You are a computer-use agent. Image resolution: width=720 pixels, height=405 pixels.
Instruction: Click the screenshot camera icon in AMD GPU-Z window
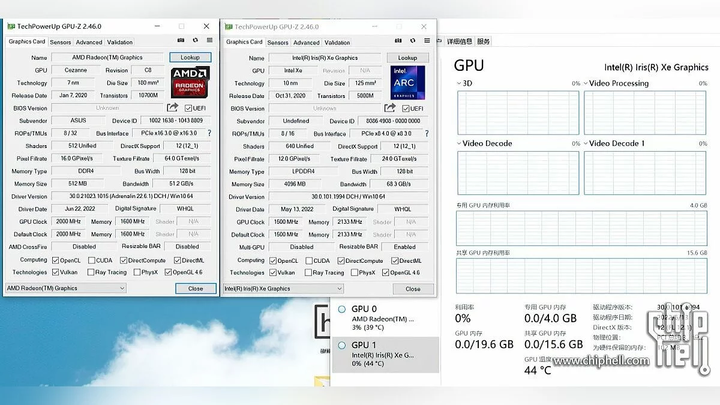click(181, 40)
